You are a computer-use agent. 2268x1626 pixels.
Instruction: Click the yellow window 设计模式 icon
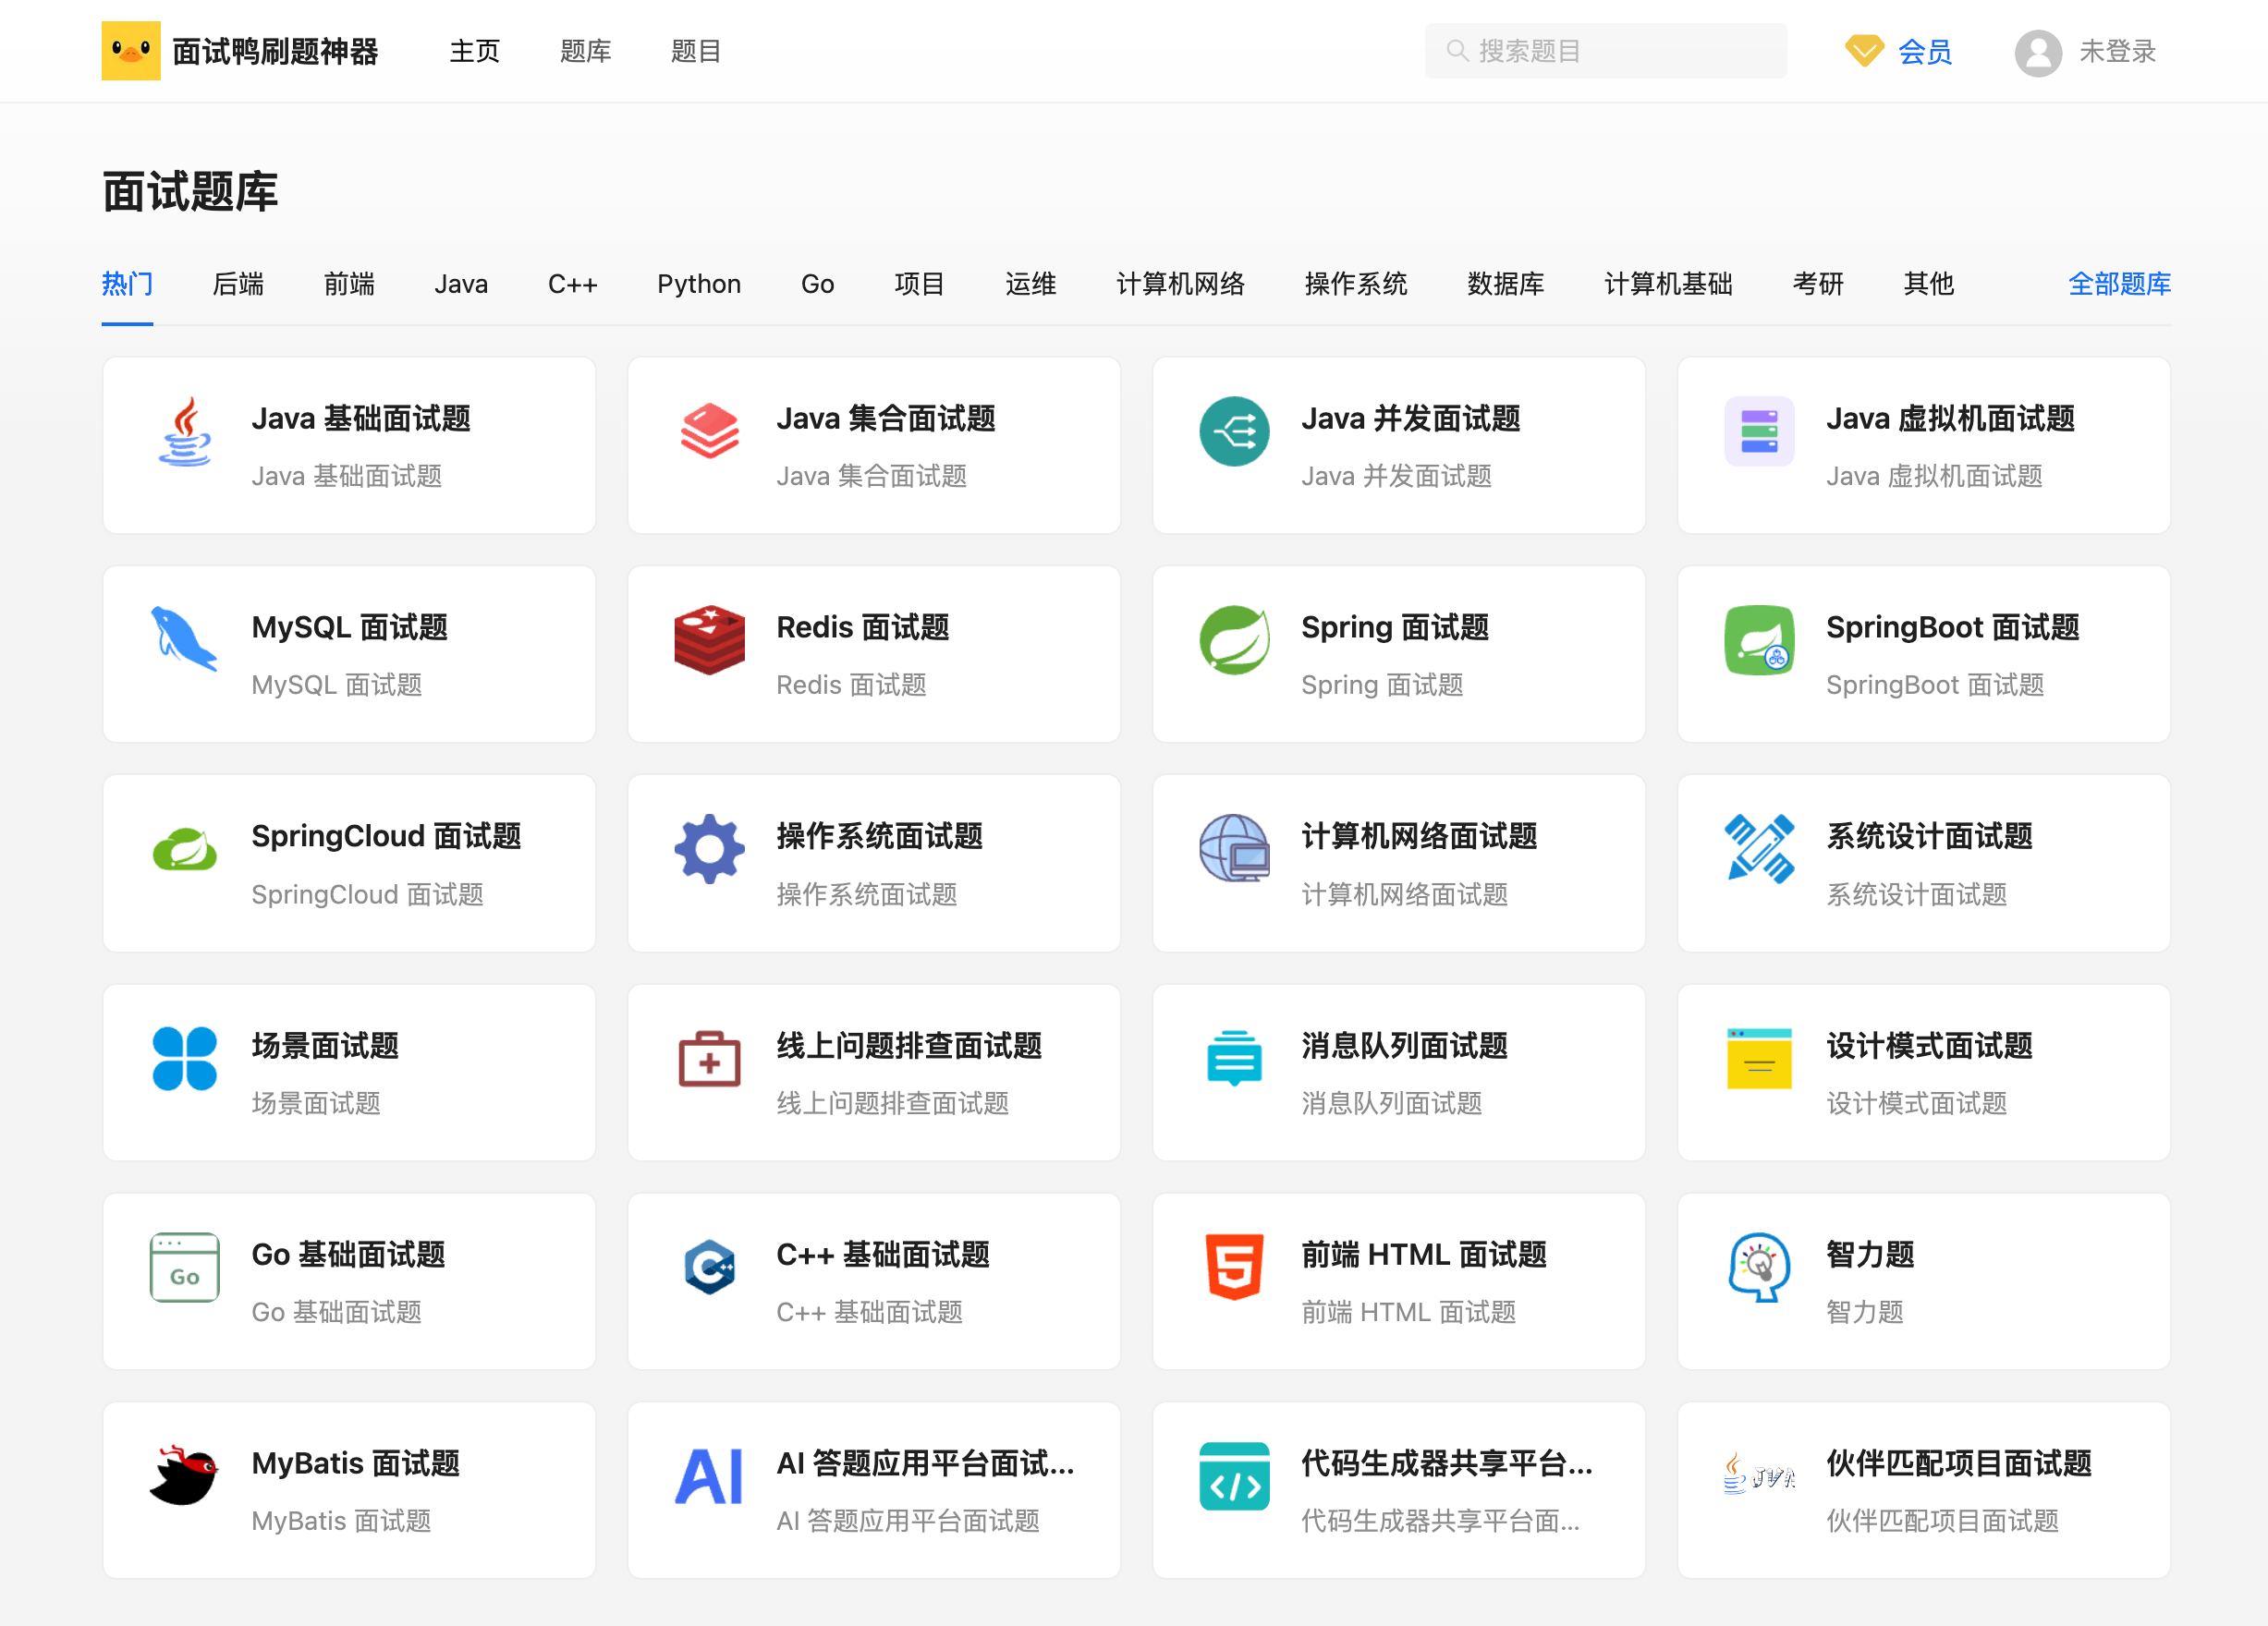tap(1759, 1059)
